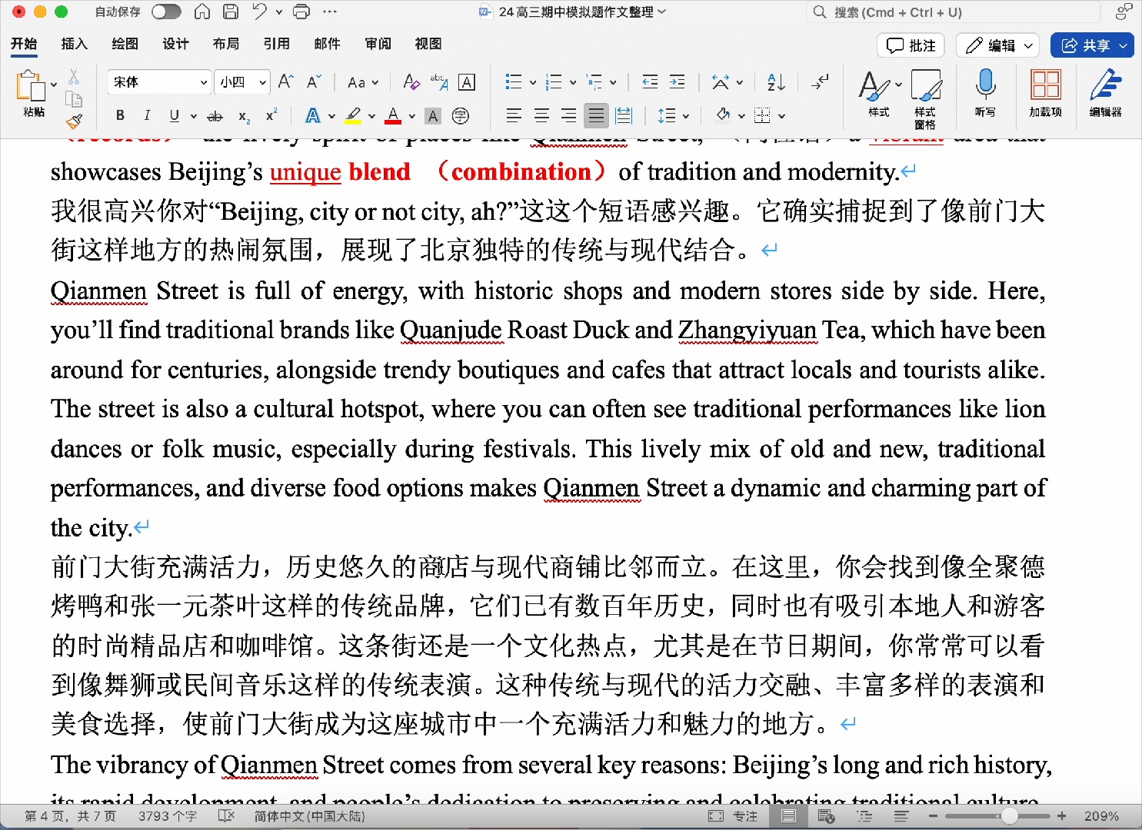Decrease font size with the shrink-font icon
1142x830 pixels.
pos(313,81)
